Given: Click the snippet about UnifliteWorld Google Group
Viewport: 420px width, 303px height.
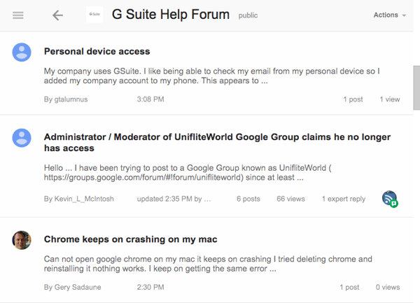Looking at the screenshot, I should pos(188,173).
